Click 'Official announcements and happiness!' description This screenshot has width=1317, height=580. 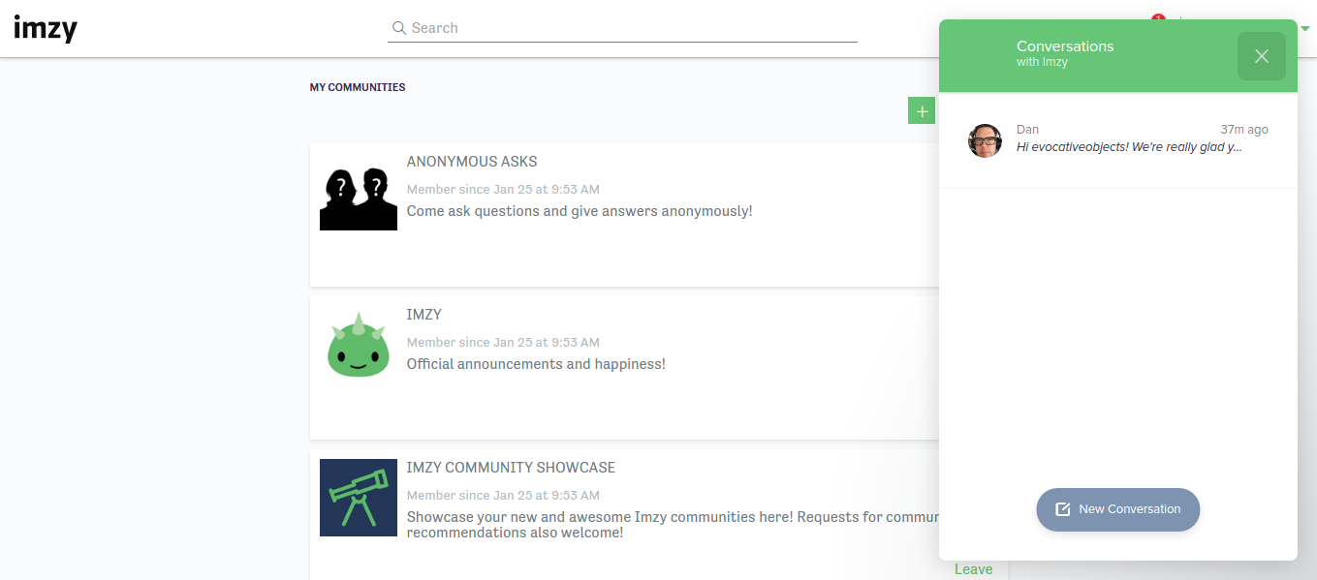[536, 364]
